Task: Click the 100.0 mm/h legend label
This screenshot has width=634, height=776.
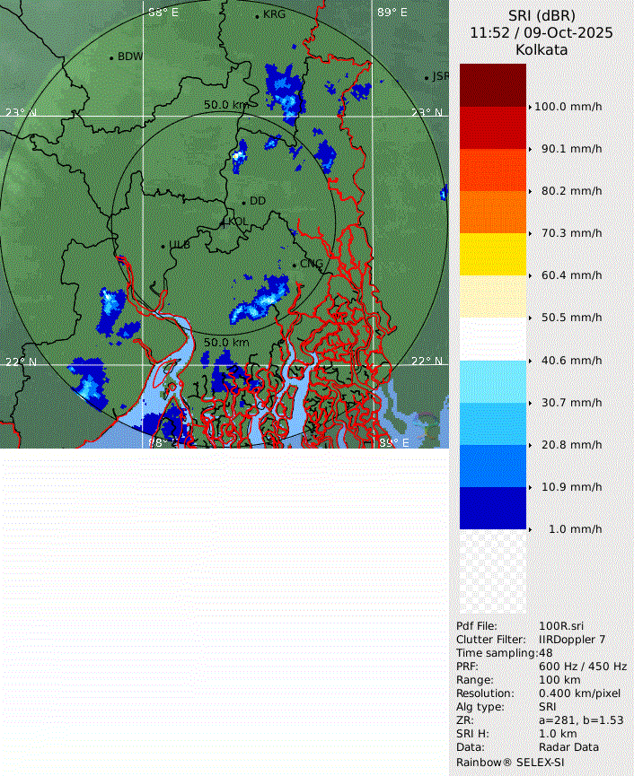Action: point(568,107)
